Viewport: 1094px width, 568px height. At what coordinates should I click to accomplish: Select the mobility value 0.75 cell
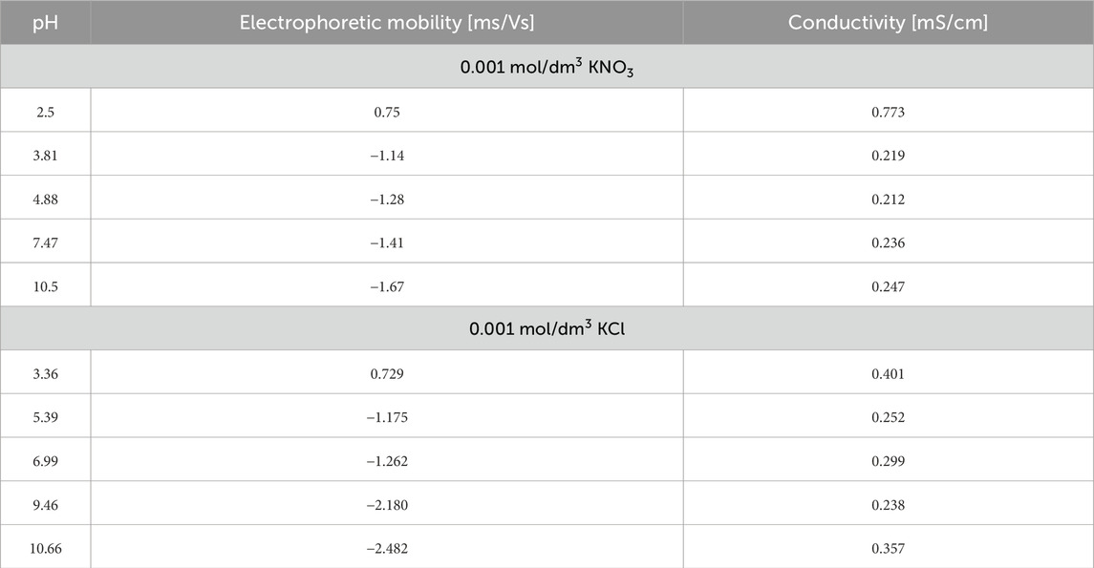(387, 112)
